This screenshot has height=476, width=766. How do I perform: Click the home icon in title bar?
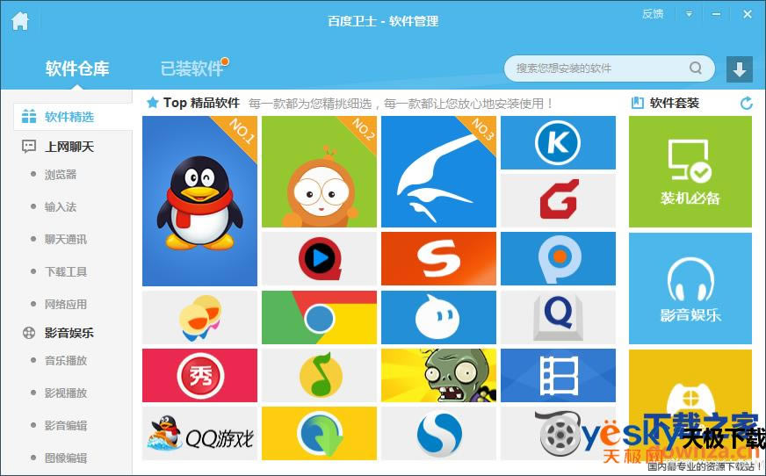click(x=20, y=21)
